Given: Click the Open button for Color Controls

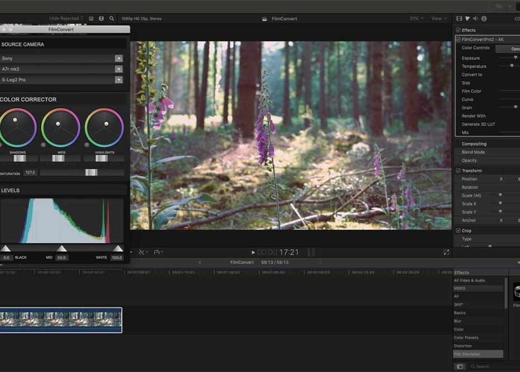Looking at the screenshot, I should click(x=508, y=49).
